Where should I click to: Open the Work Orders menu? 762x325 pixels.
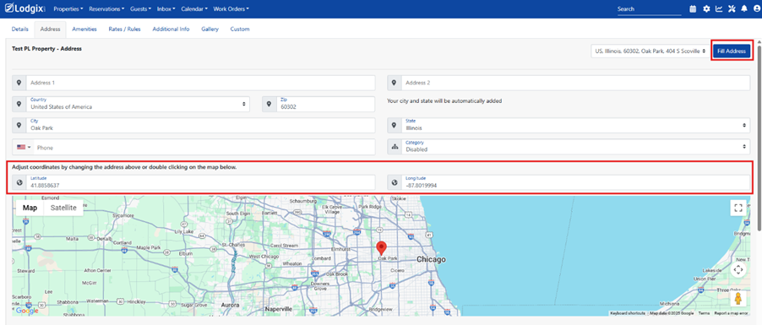[231, 8]
